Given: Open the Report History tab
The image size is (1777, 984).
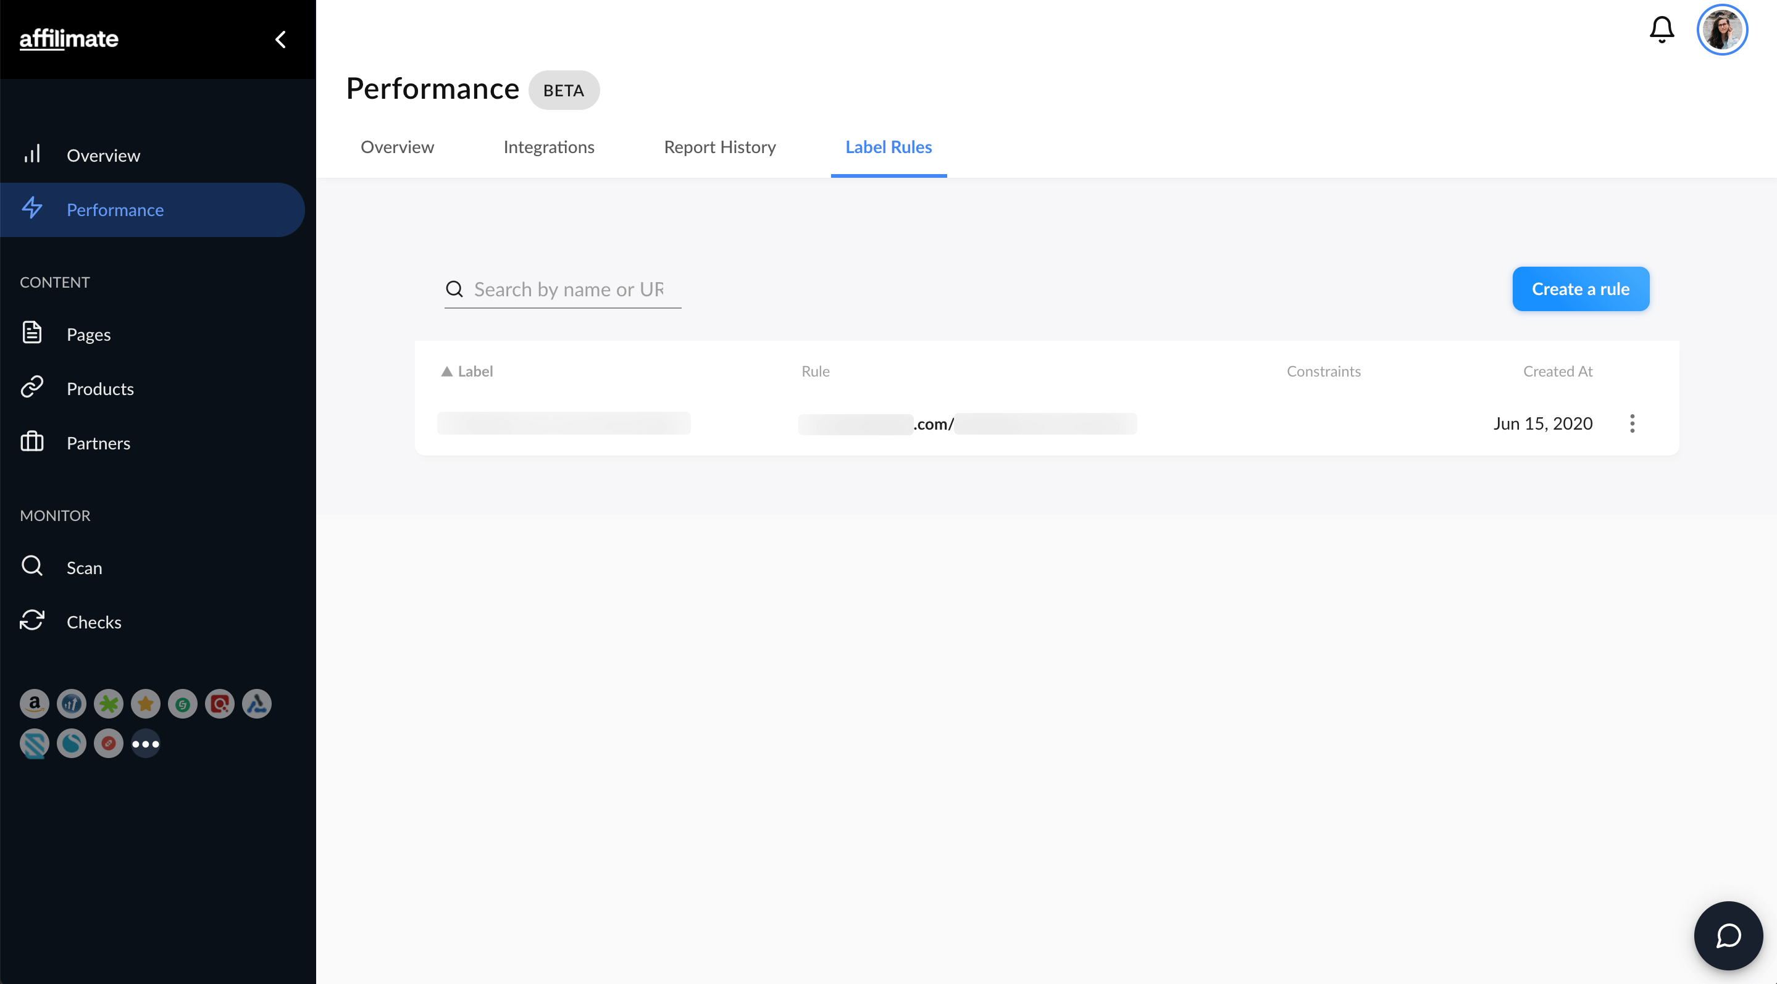Looking at the screenshot, I should [x=720, y=147].
